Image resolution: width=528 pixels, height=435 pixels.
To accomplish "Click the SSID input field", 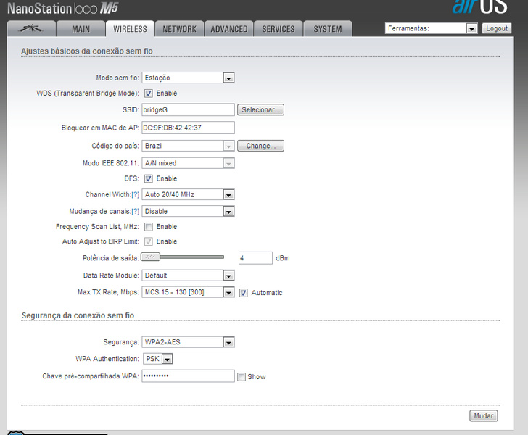I will click(x=188, y=109).
